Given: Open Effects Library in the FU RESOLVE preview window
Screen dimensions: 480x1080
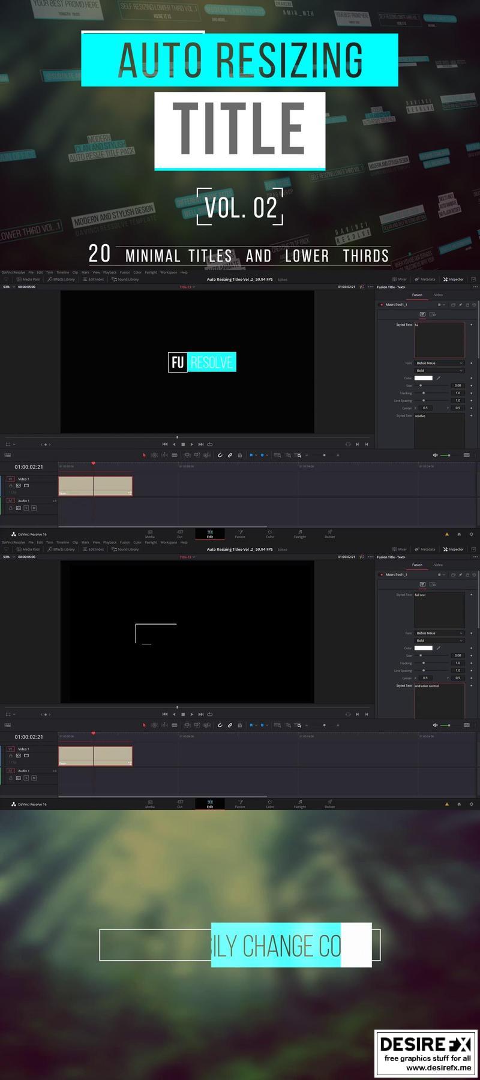Looking at the screenshot, I should point(61,279).
